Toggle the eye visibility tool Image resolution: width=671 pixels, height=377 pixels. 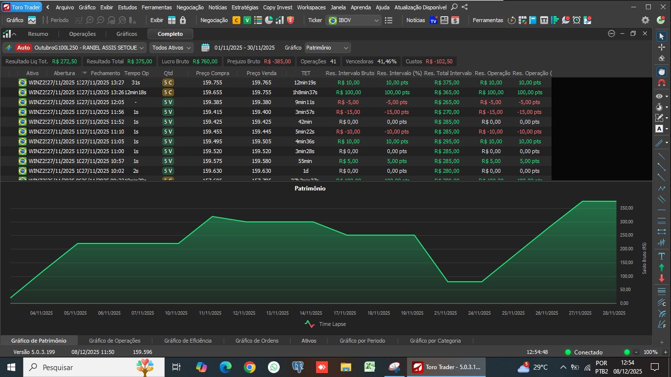point(660,96)
